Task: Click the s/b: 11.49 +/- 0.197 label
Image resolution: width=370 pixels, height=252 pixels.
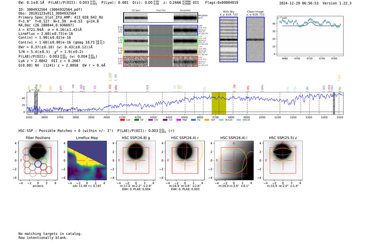Action: [x=87, y=186]
